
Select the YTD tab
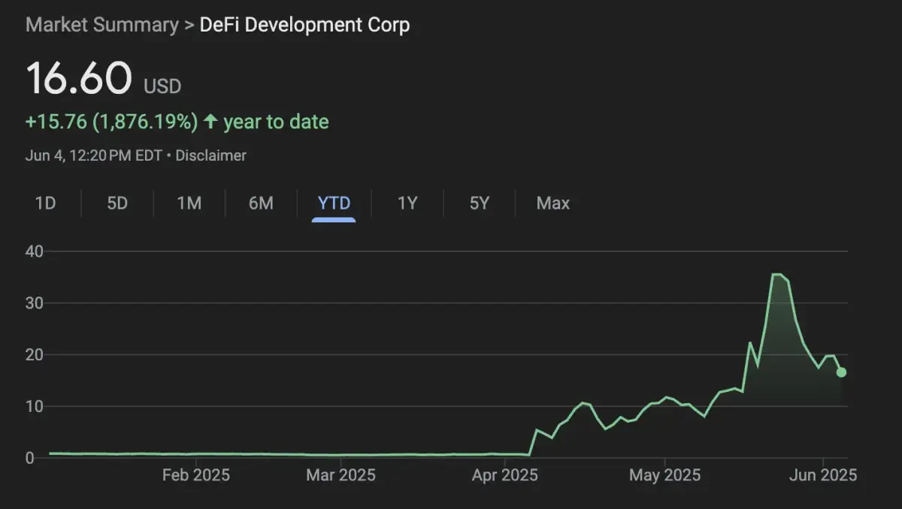(334, 203)
